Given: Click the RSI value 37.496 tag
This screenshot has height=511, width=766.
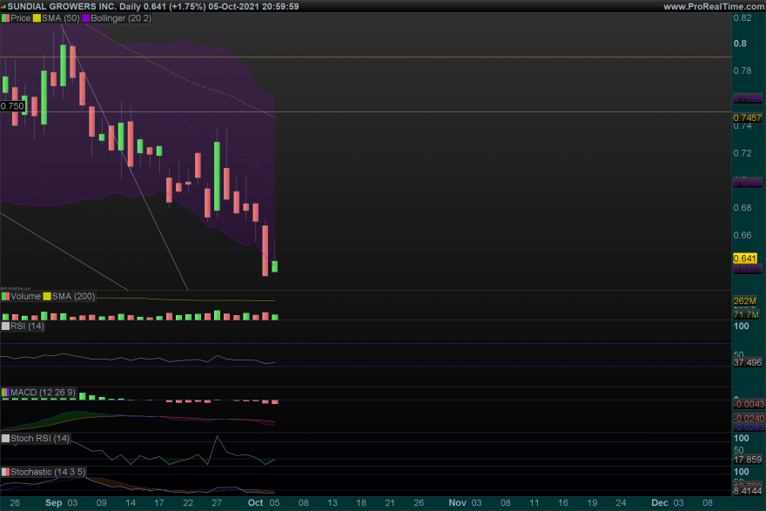Looking at the screenshot, I should point(748,362).
